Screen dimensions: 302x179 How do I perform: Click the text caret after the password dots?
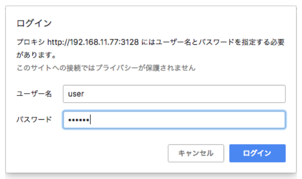point(90,120)
